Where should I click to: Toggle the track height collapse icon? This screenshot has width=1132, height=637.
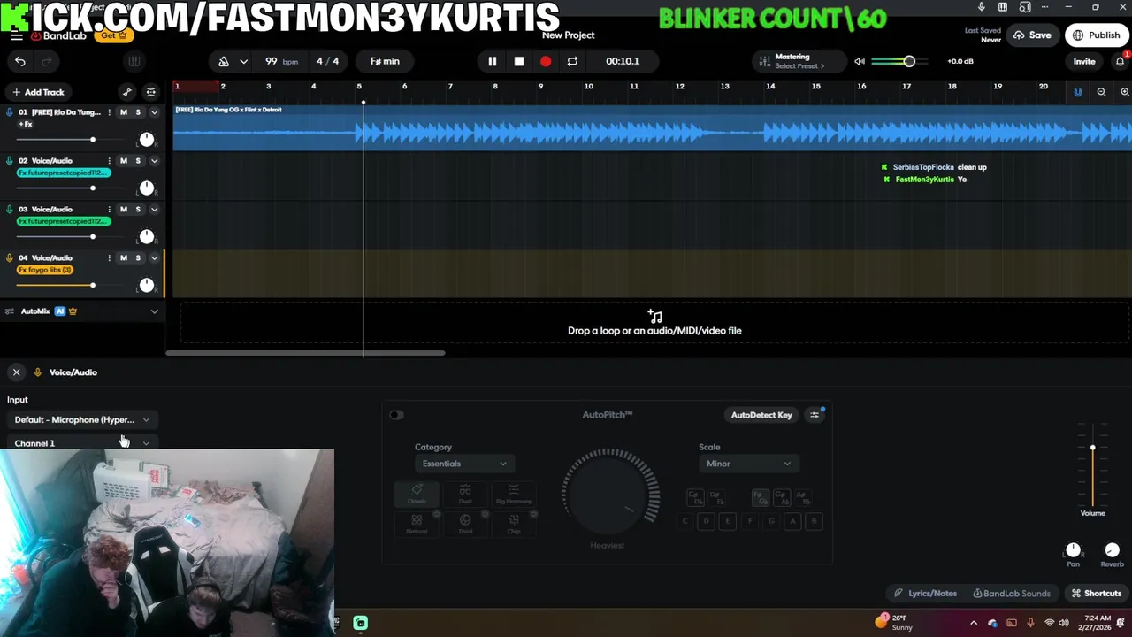[151, 92]
